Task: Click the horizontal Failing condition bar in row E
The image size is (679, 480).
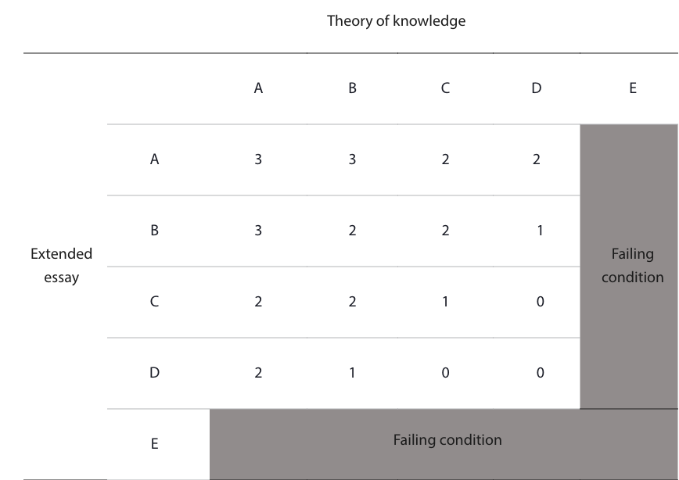Action: click(x=444, y=444)
